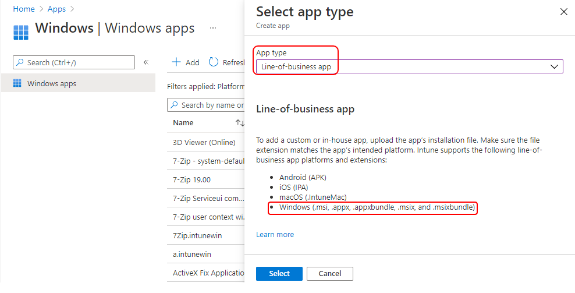
Task: Click the Create app subtitle
Action: (273, 26)
